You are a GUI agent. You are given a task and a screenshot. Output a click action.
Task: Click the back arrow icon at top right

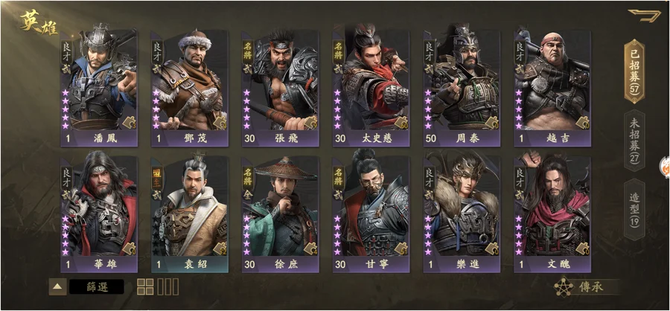click(644, 16)
